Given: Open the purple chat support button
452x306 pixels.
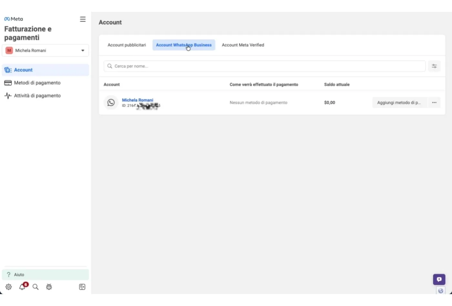Looking at the screenshot, I should (439, 280).
